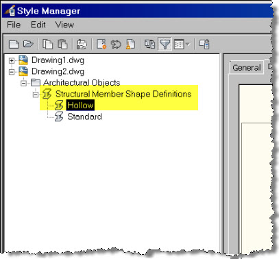Collapse the Drawing2.dwg tree node
This screenshot has height=259, width=279.
[12, 72]
